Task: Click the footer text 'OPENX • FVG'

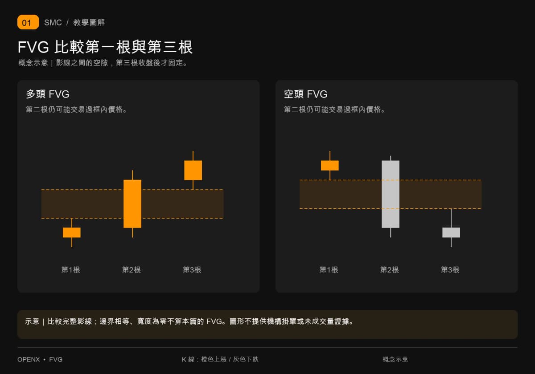Action: pos(40,359)
